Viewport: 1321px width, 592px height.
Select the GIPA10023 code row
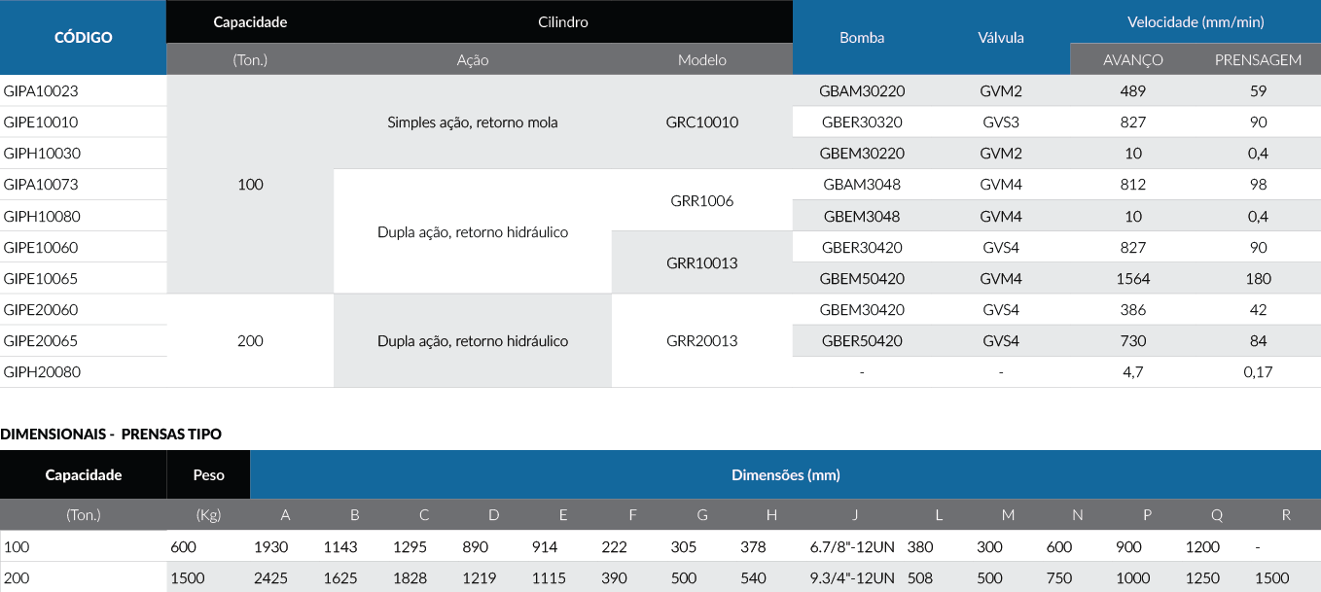click(x=41, y=91)
